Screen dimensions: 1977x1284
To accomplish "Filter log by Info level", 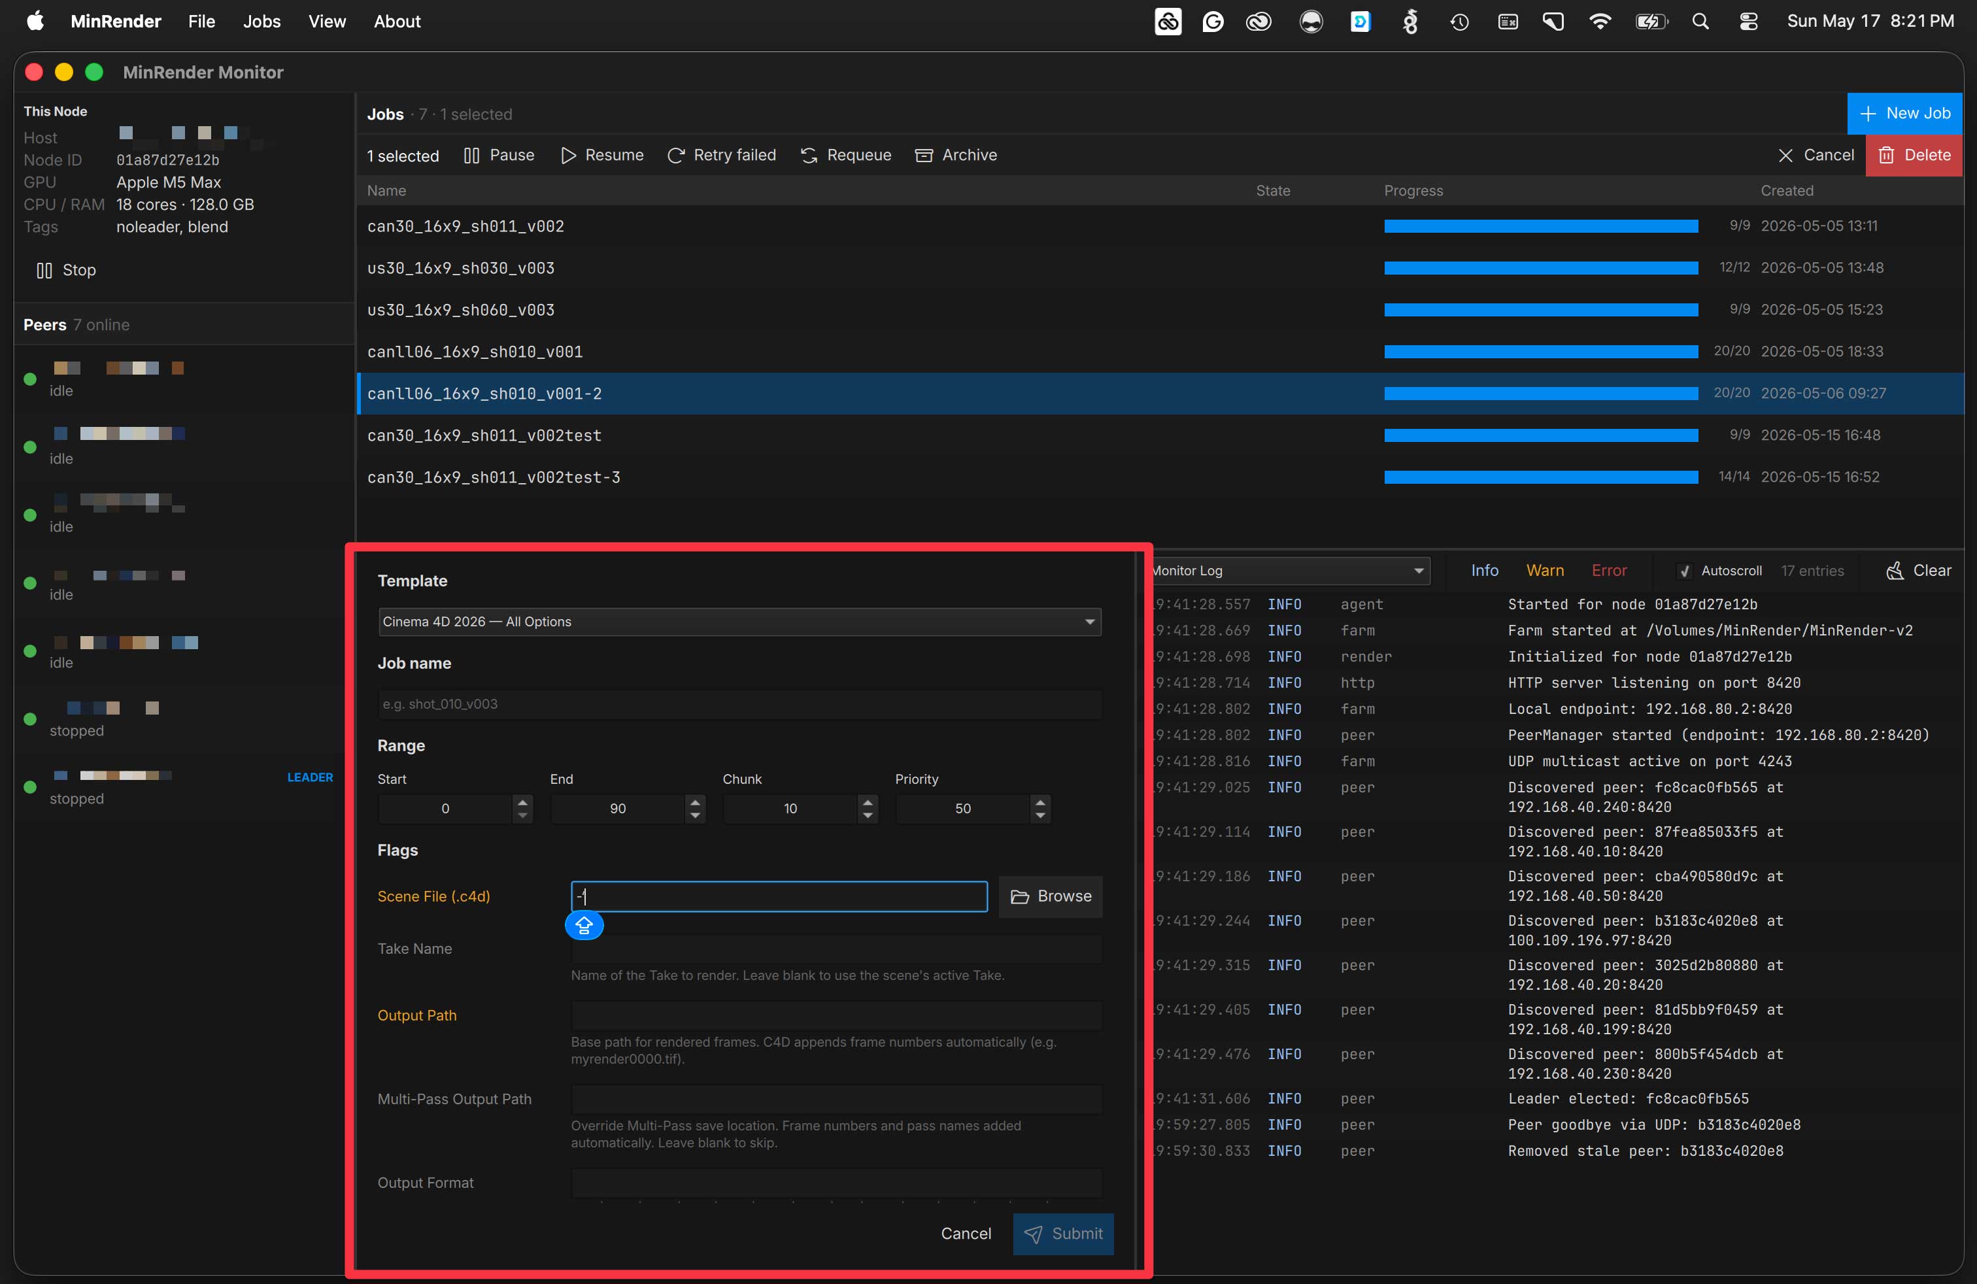I will [x=1485, y=571].
